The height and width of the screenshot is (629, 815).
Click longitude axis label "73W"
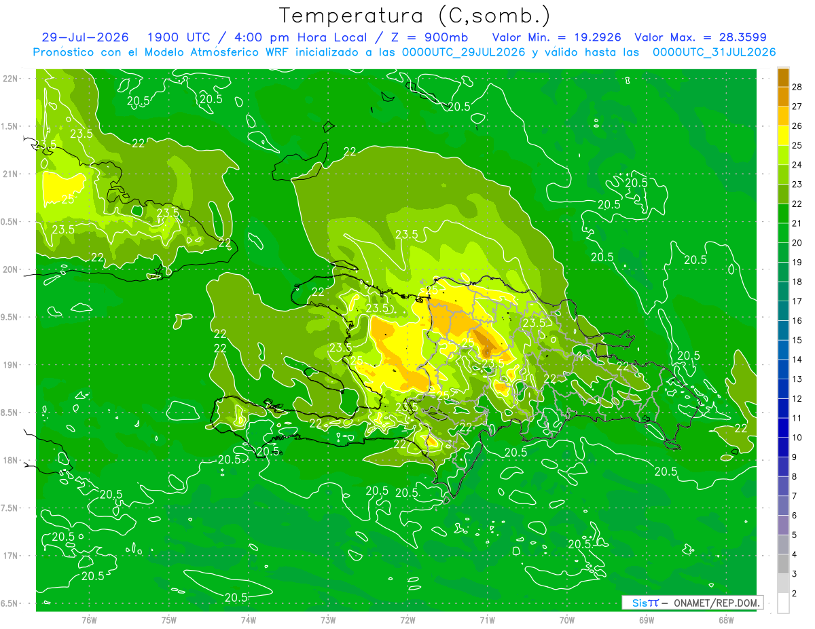pyautogui.click(x=328, y=620)
